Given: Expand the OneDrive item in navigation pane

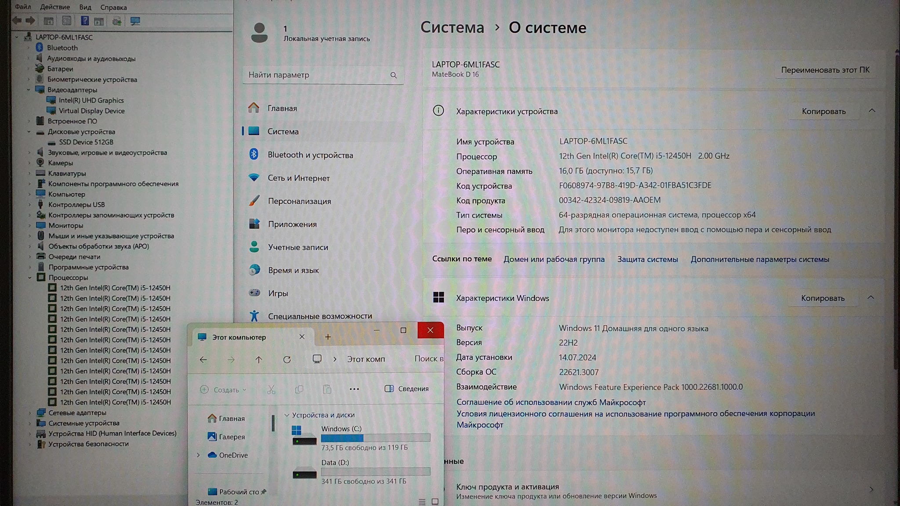Looking at the screenshot, I should [198, 455].
